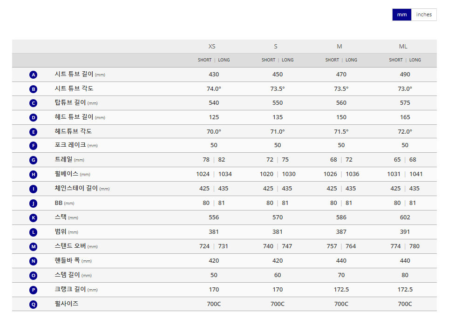Select the C top tube badge icon
The height and width of the screenshot is (326, 455).
click(x=33, y=103)
